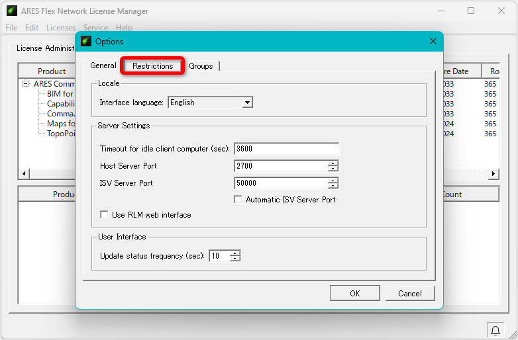
Task: Collapse the ARES Comm tree node
Action: 25,83
